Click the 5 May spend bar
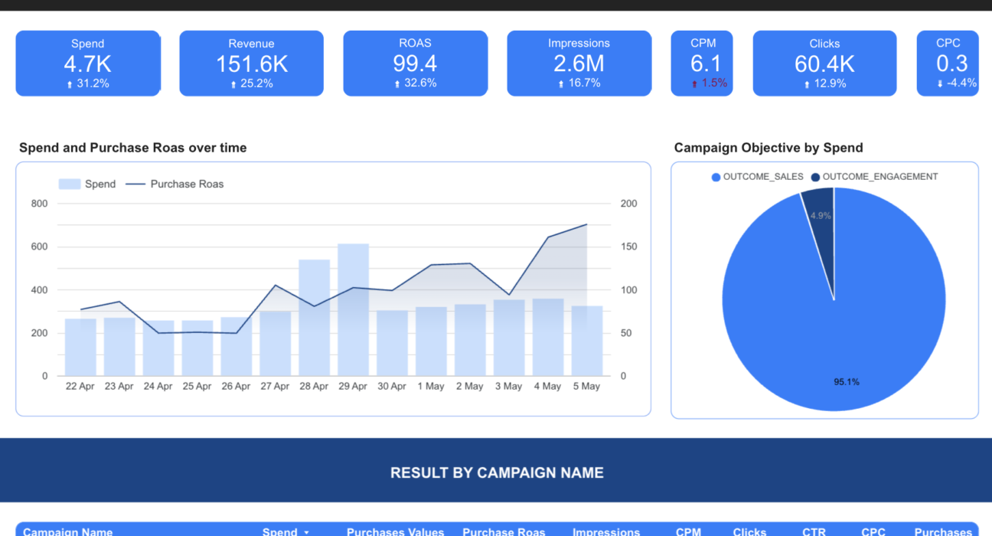The image size is (992, 536). (x=587, y=341)
